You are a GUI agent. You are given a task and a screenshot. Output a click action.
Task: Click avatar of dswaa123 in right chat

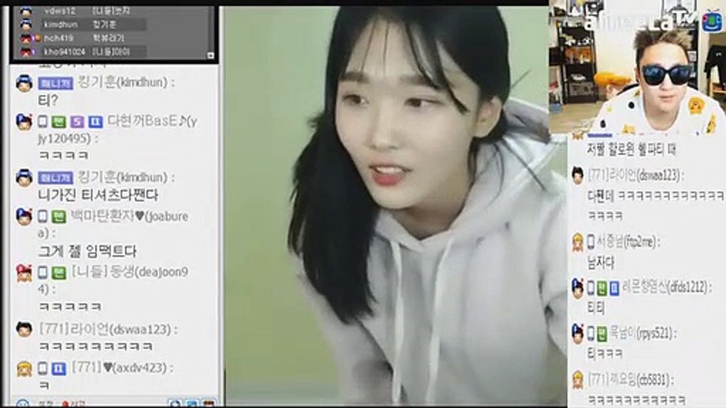click(577, 175)
